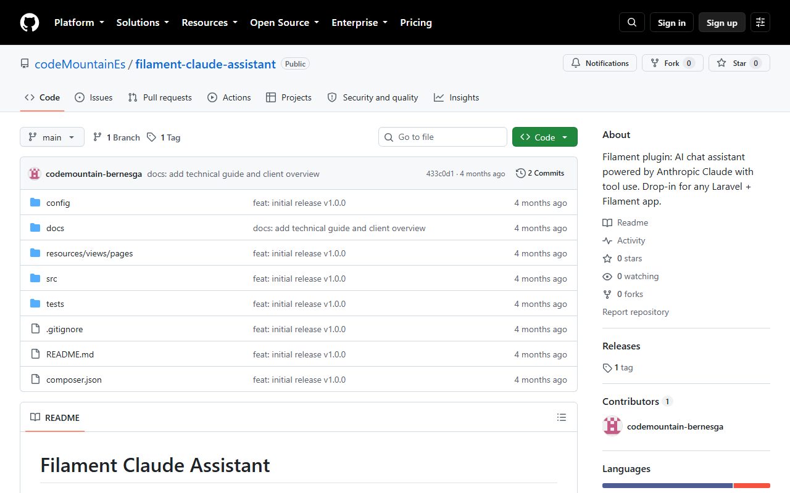
Task: Open the Pricing page
Action: click(x=416, y=22)
